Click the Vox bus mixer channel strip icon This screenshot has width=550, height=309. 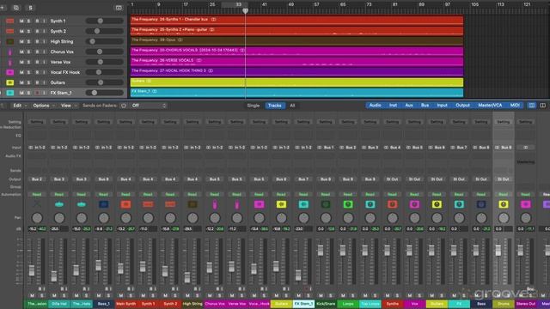[x=414, y=204]
